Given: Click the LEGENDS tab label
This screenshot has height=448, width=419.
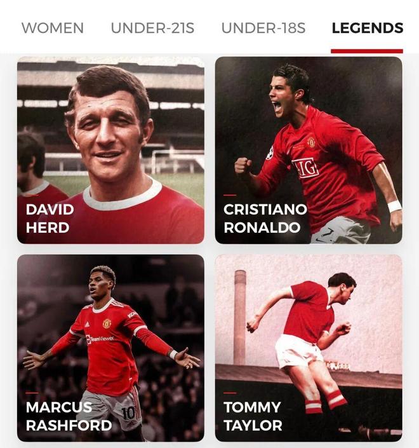Looking at the screenshot, I should [x=368, y=28].
